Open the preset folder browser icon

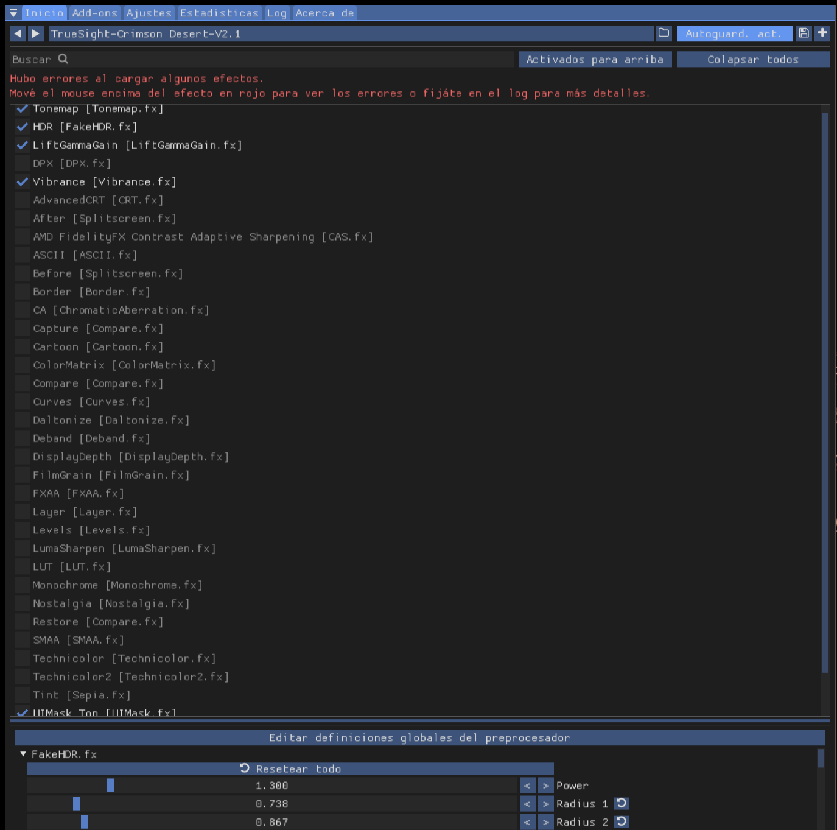(664, 33)
